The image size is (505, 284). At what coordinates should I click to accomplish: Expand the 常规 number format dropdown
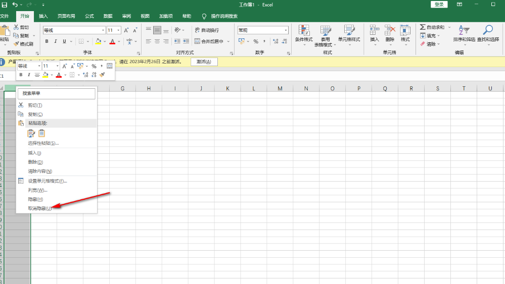286,30
